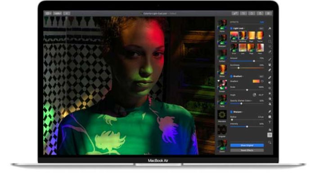
Task: Open the Opacity blend mode dropdown
Action: tap(241, 101)
